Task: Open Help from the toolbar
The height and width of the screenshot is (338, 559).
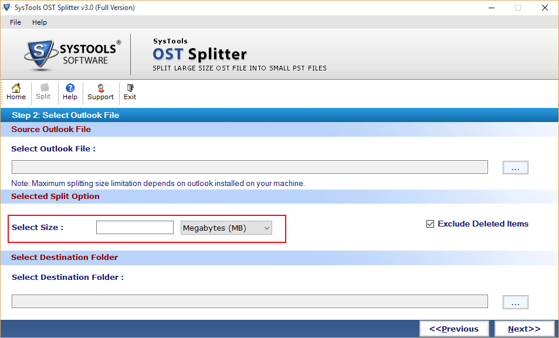Action: [x=70, y=92]
